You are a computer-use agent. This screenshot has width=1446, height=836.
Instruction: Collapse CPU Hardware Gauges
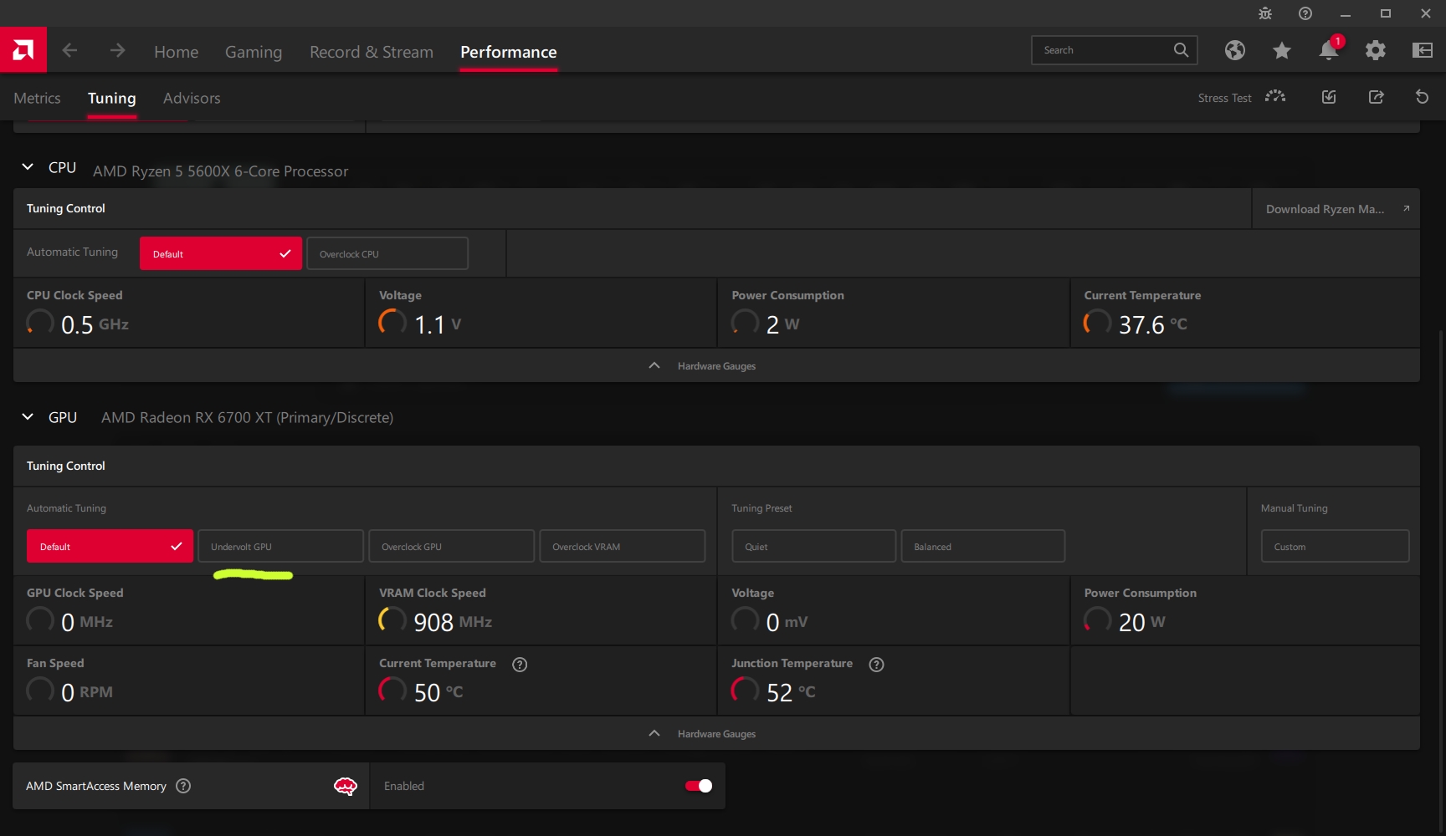[716, 365]
